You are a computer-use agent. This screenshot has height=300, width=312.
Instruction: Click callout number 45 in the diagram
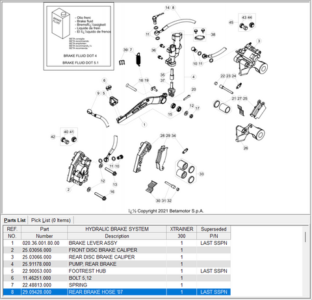tap(231, 22)
